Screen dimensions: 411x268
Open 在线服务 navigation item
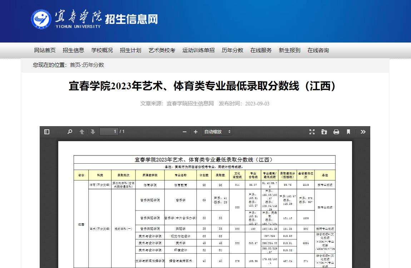pos(261,50)
